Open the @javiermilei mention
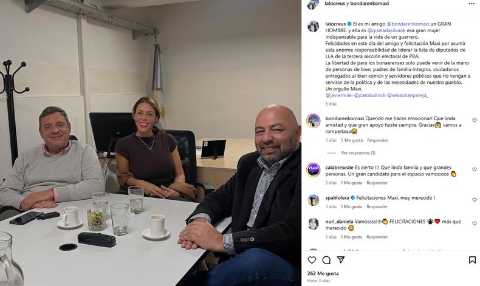This screenshot has width=480, height=286. (x=338, y=95)
